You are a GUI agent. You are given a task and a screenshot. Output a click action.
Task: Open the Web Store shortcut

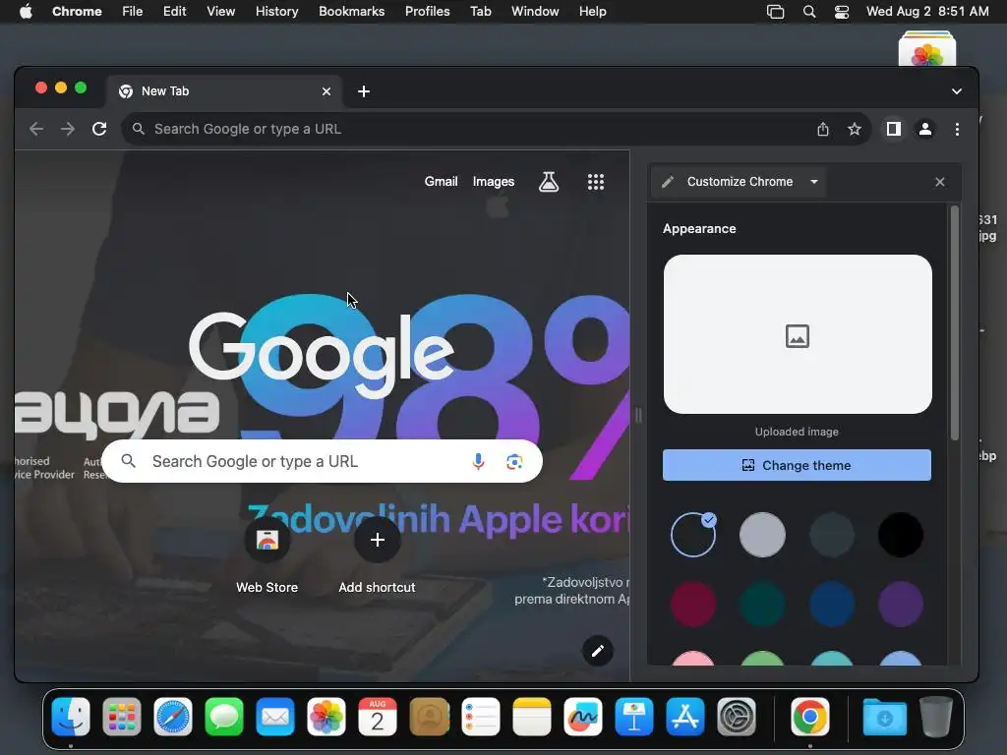pyautogui.click(x=267, y=553)
